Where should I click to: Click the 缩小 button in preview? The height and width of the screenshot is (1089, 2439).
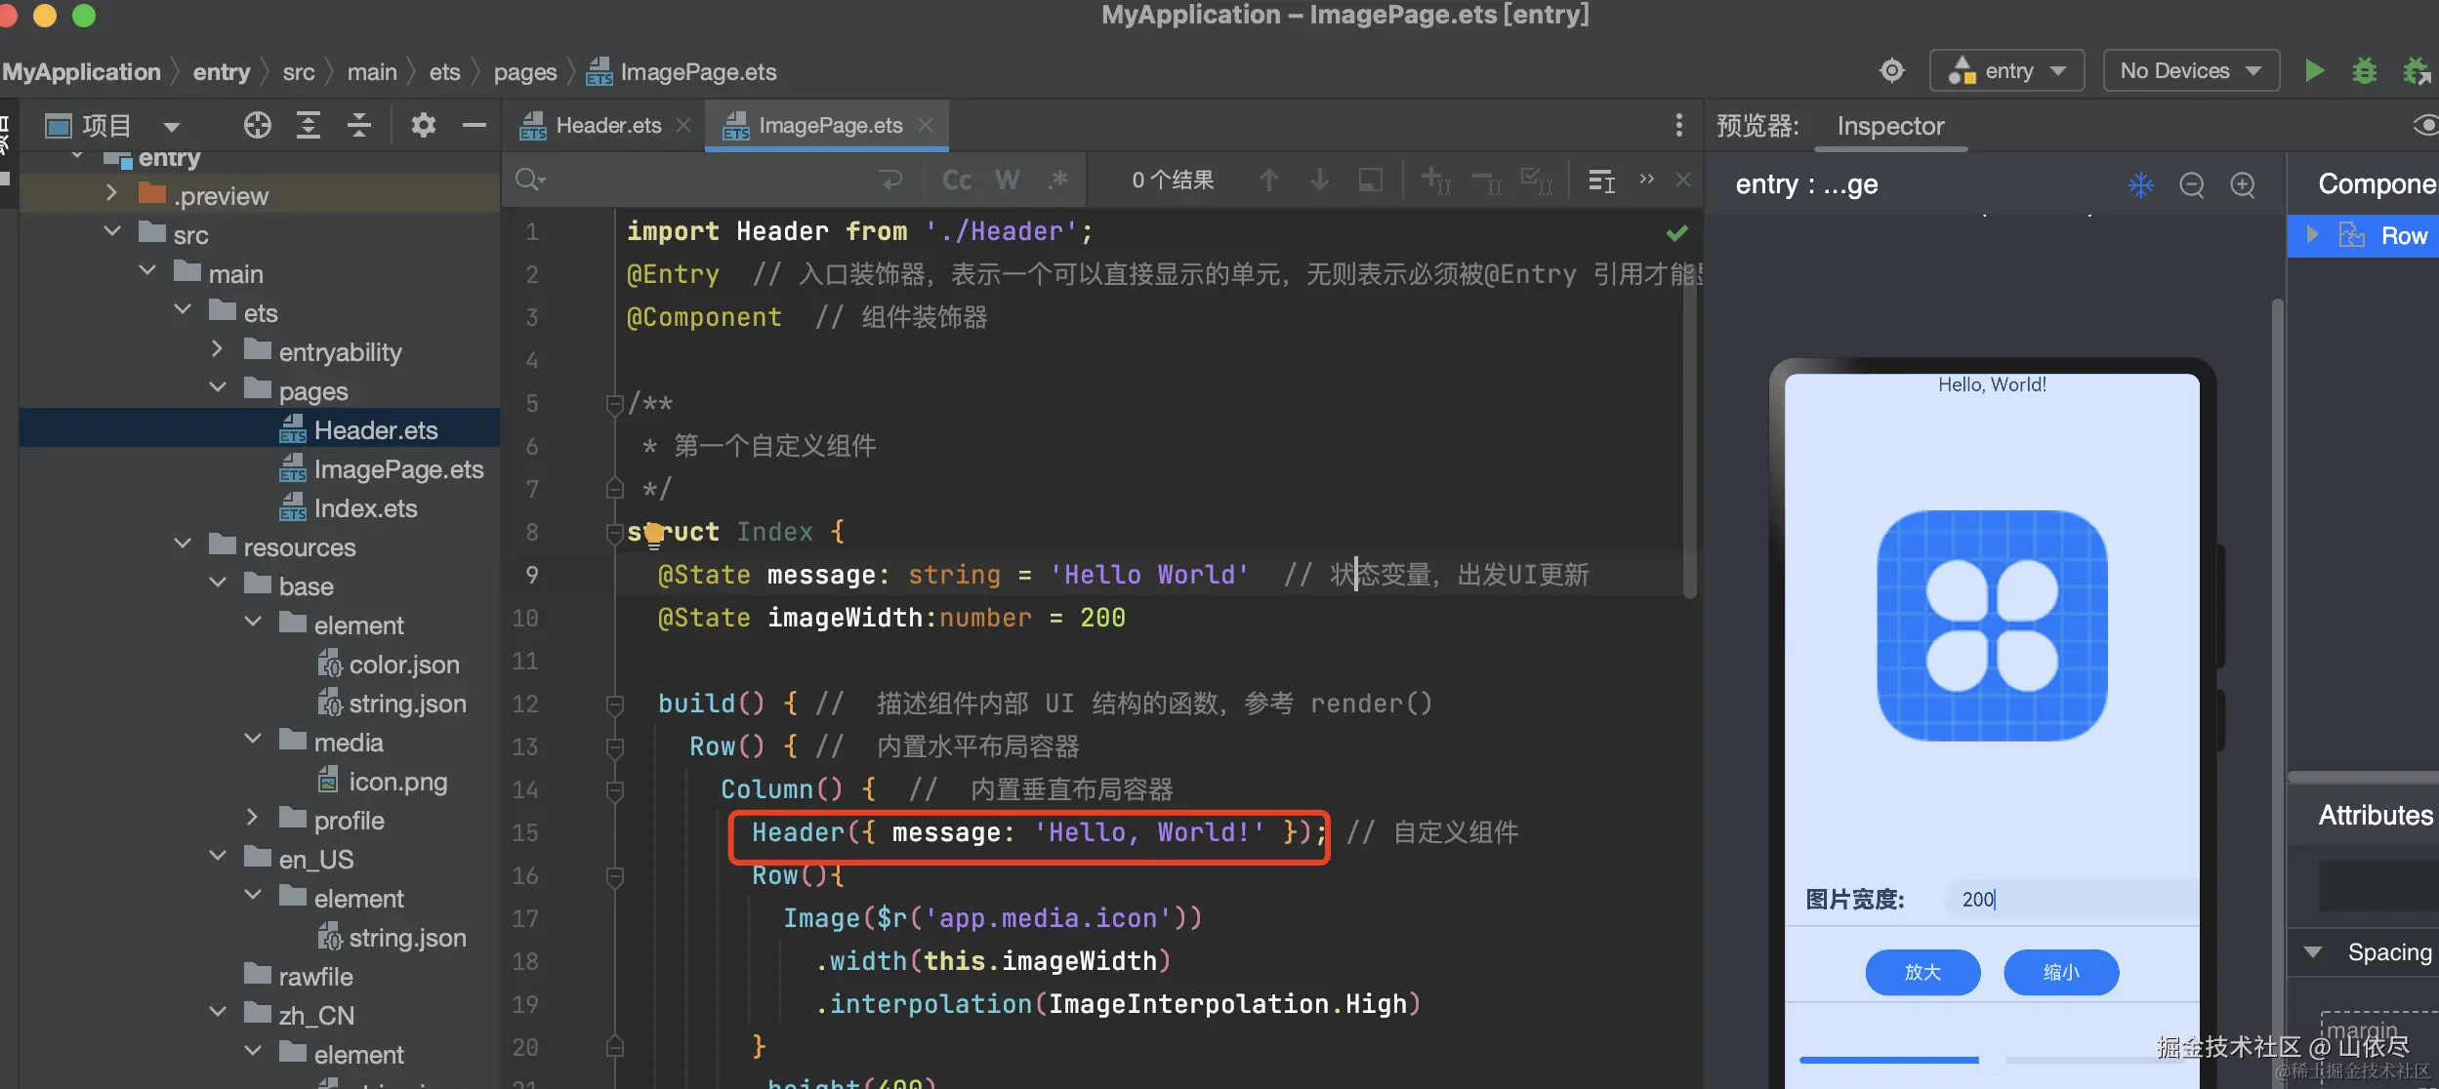point(2060,972)
